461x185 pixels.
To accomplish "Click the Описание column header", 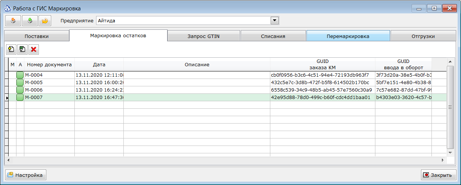I will (197, 64).
